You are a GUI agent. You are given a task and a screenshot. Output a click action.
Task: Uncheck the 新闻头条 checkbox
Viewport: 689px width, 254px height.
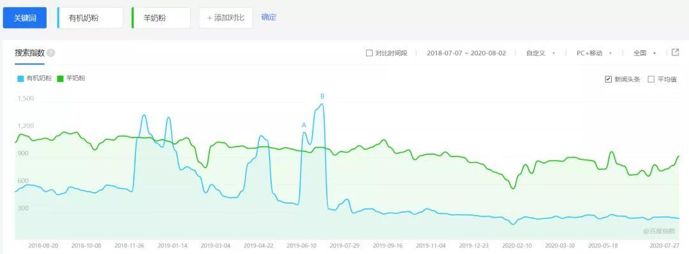pyautogui.click(x=608, y=80)
